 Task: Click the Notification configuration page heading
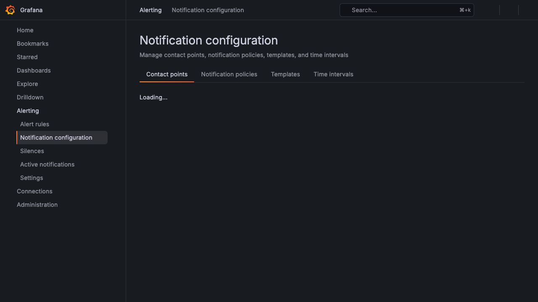coord(208,40)
